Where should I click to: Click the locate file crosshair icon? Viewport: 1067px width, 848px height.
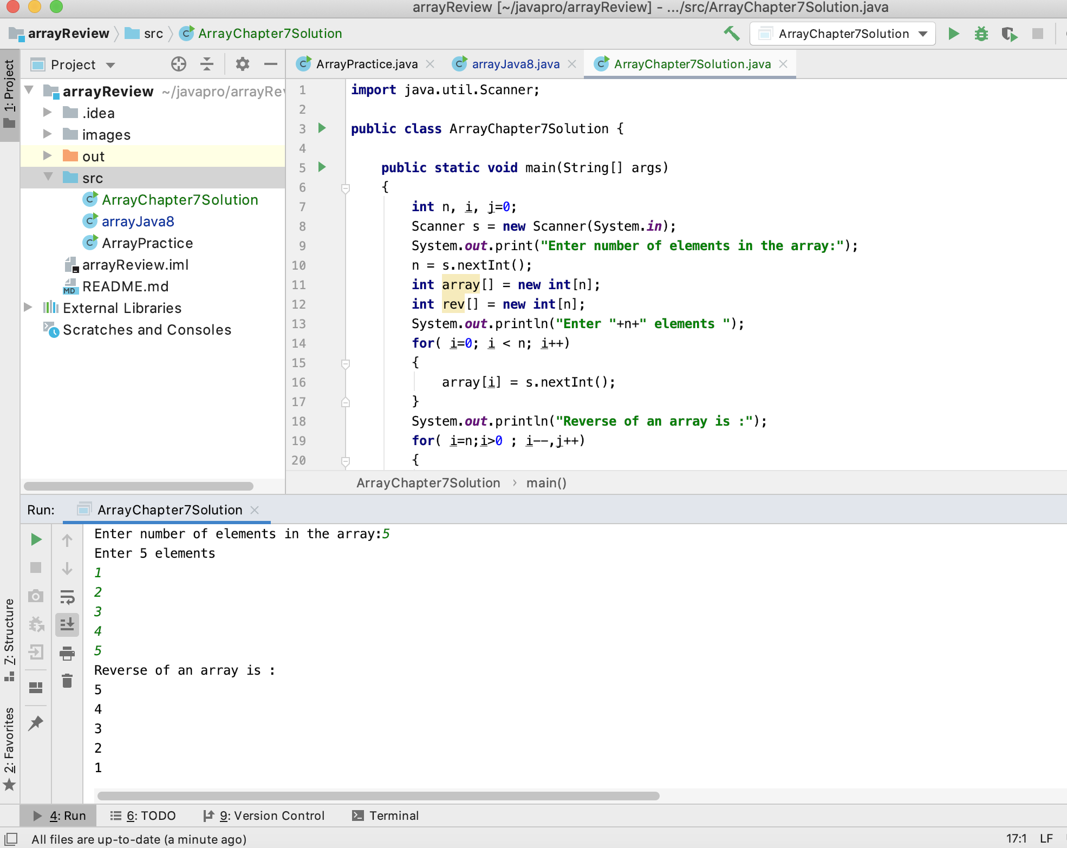pos(178,64)
